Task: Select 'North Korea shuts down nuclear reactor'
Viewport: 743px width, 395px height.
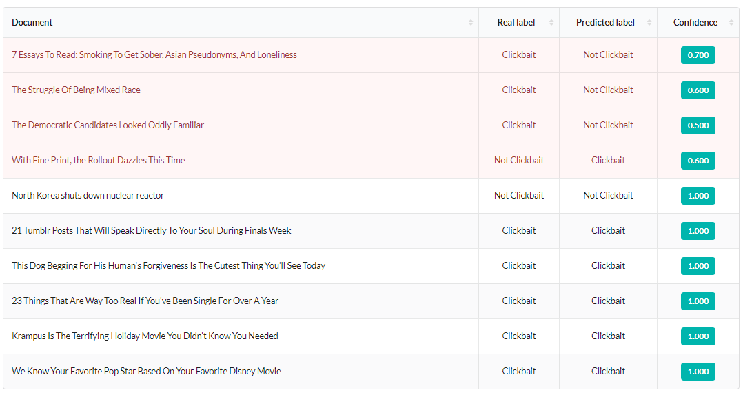Action: point(88,195)
